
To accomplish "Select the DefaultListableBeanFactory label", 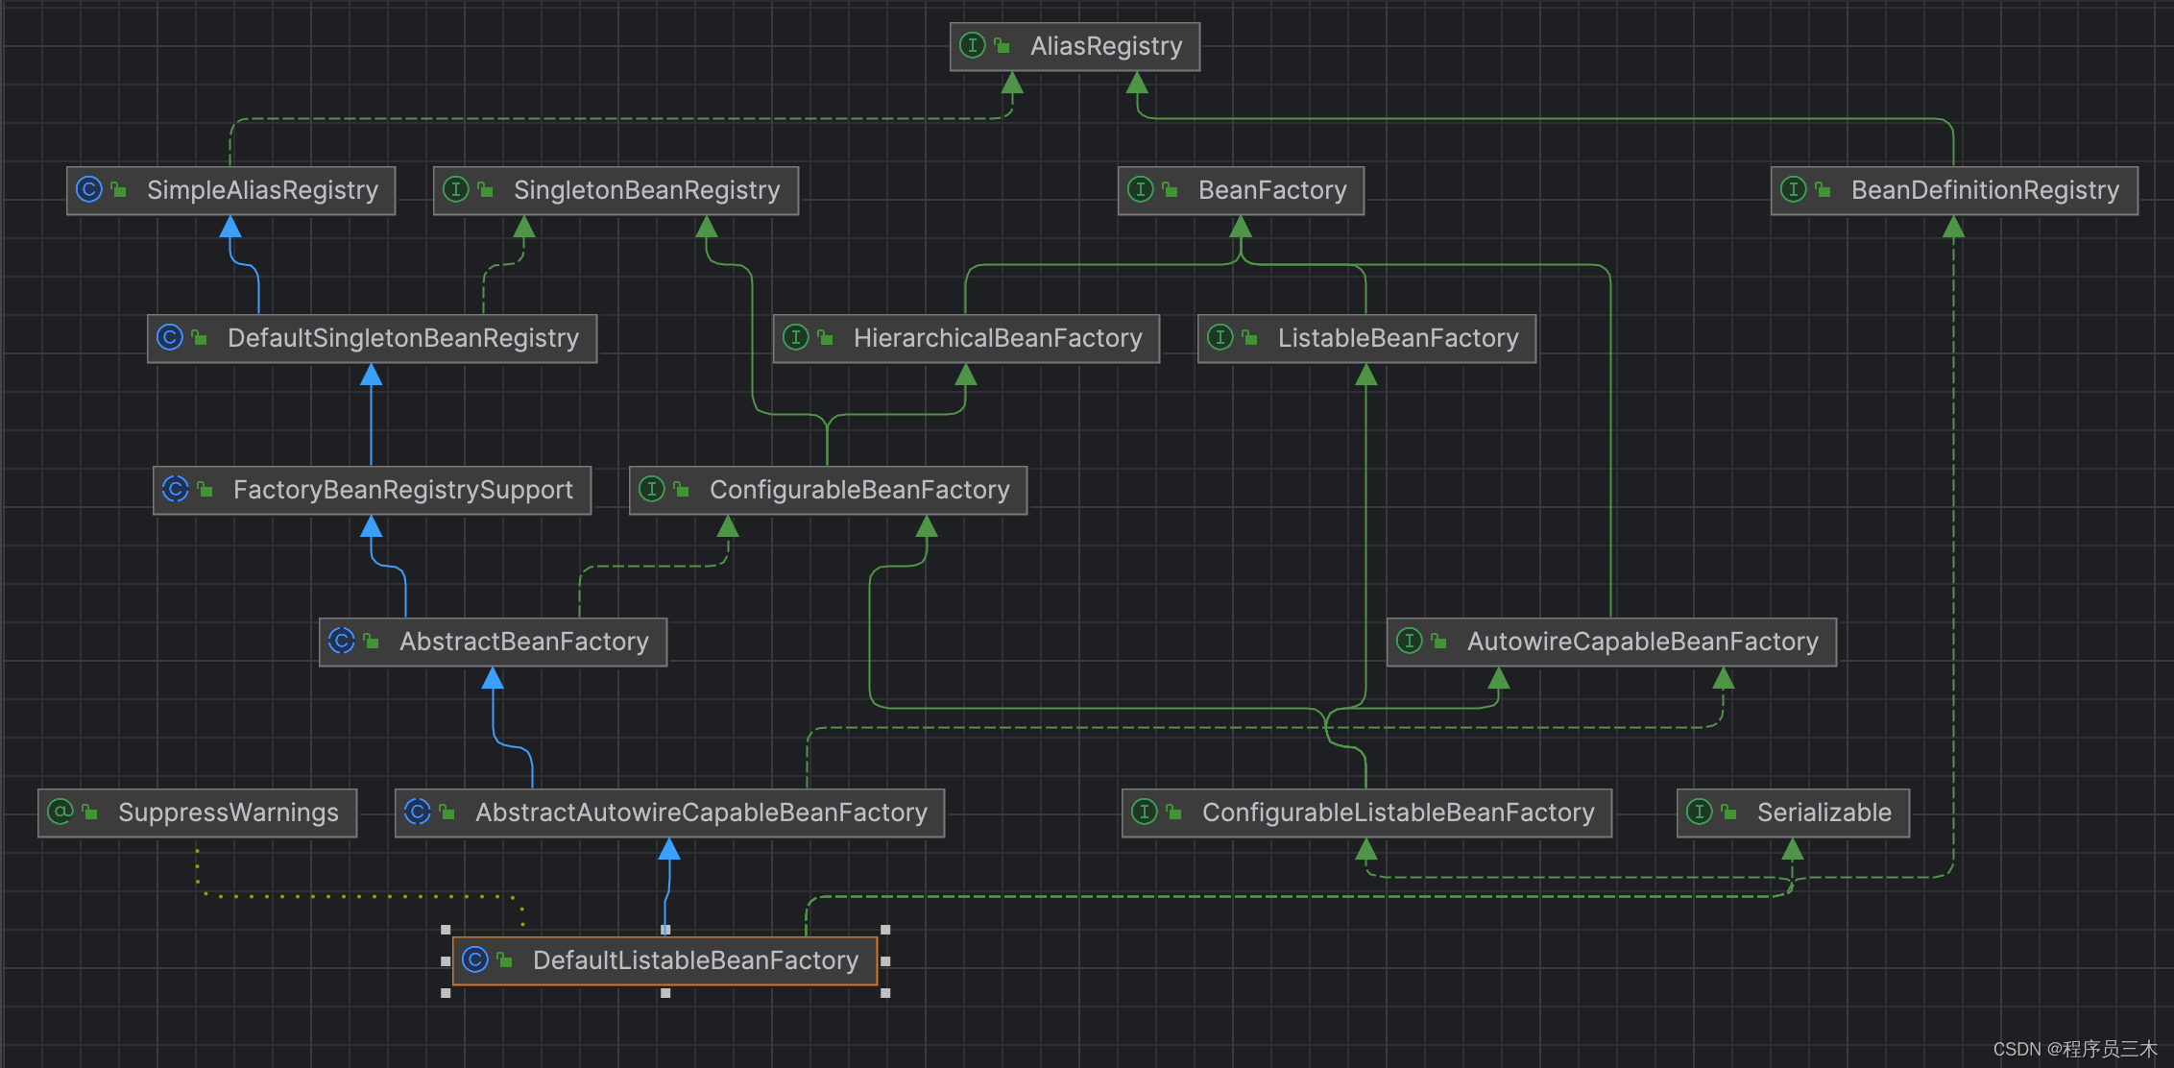I will (x=695, y=960).
